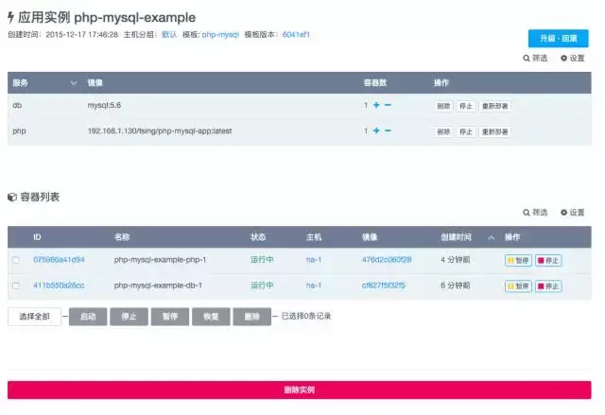This screenshot has height=415, width=605.
Task: Click the 选择全部 button
Action: (34, 317)
